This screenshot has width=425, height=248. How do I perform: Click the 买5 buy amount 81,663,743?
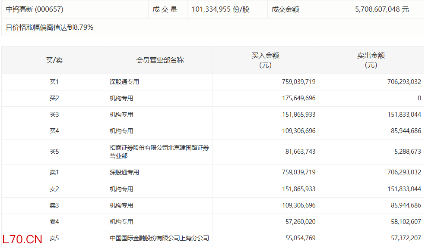pyautogui.click(x=301, y=152)
